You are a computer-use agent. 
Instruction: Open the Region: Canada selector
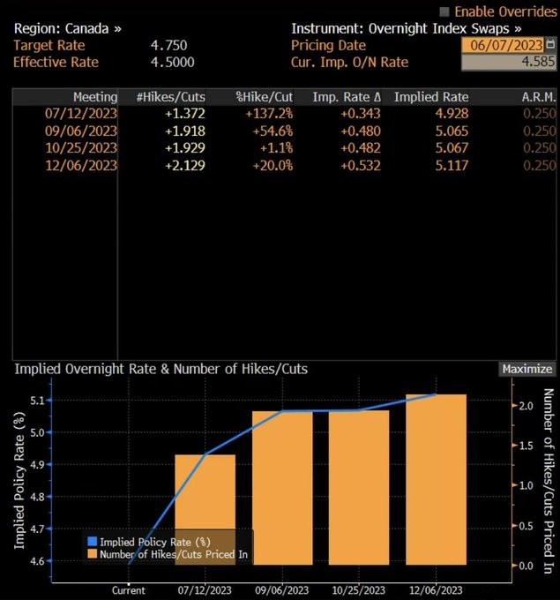click(68, 29)
